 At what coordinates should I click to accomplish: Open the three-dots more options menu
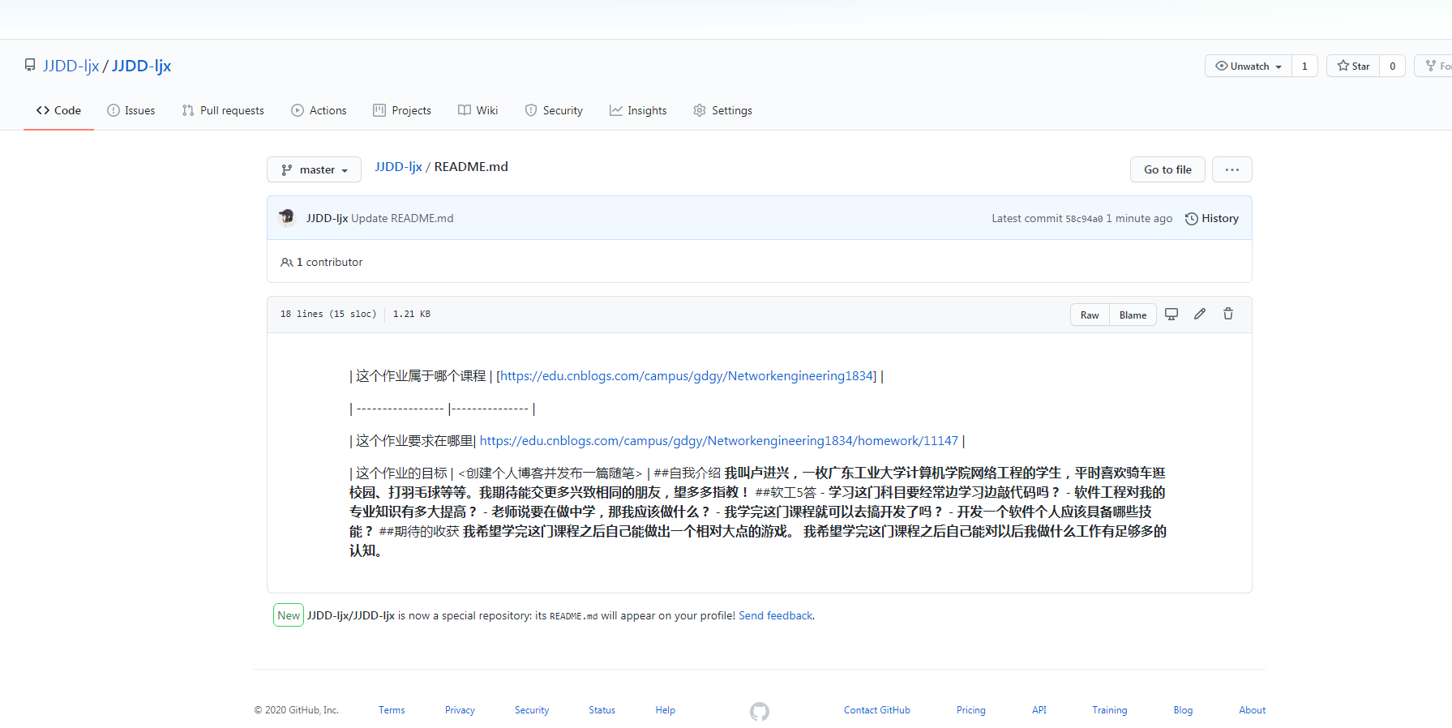1232,169
